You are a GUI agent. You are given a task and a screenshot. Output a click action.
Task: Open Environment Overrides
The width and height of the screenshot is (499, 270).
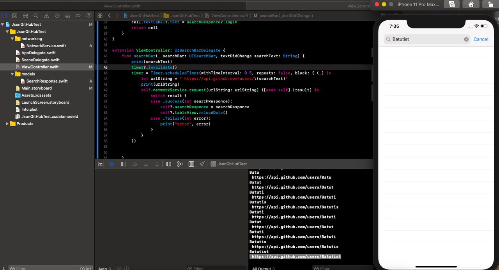[x=191, y=164]
